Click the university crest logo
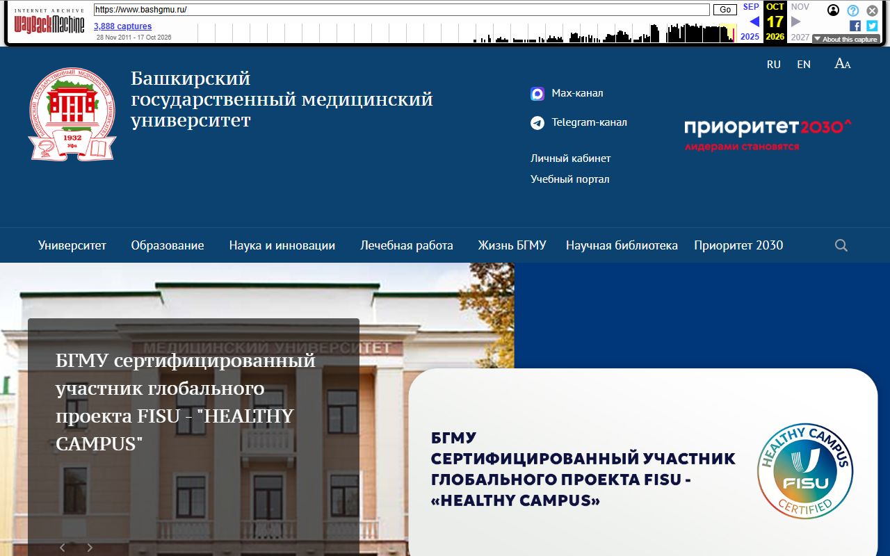 72,114
